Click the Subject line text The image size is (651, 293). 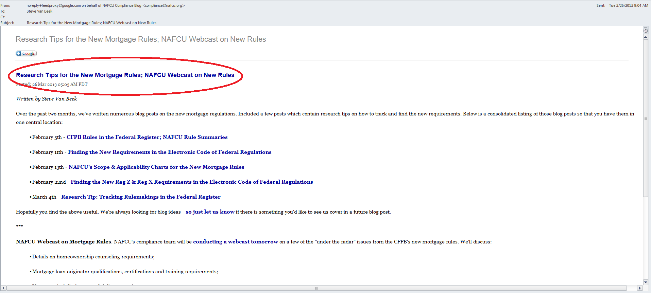tap(91, 23)
